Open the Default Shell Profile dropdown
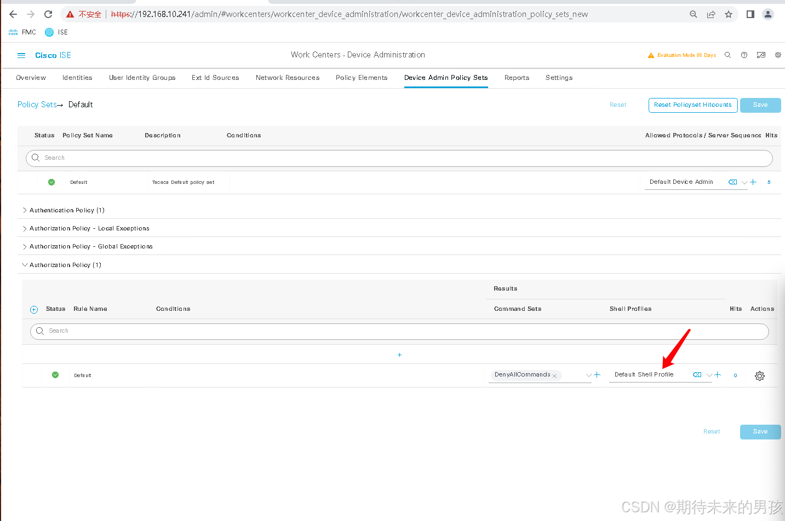The width and height of the screenshot is (785, 521). 709,375
